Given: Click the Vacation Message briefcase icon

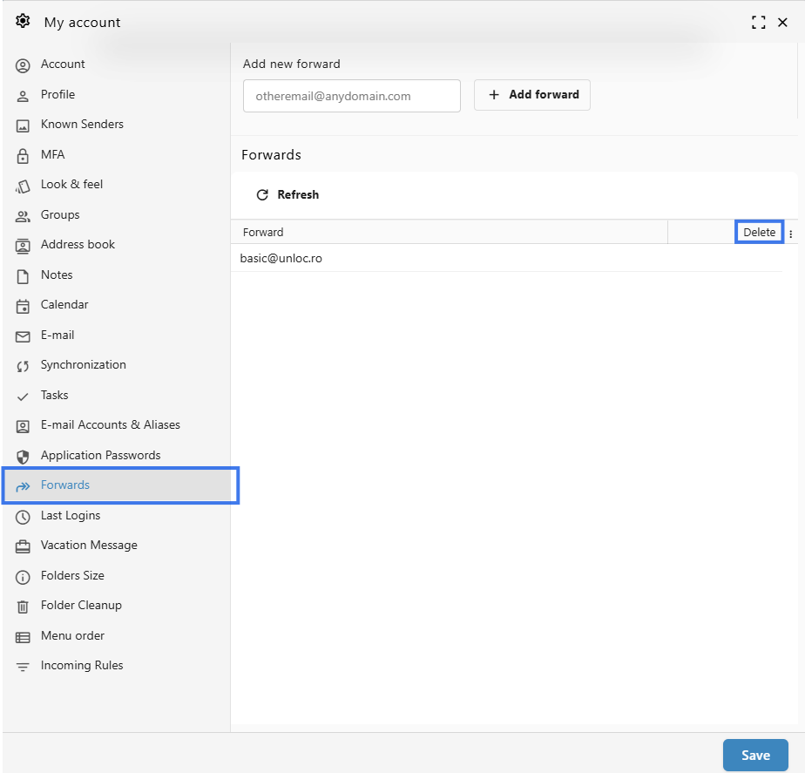Looking at the screenshot, I should tap(23, 546).
